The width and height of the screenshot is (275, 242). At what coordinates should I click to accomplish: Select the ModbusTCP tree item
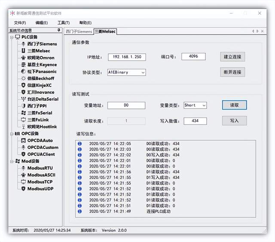pos(40,182)
